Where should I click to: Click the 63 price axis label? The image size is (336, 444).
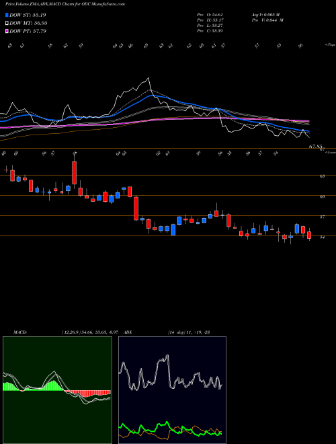322,176
